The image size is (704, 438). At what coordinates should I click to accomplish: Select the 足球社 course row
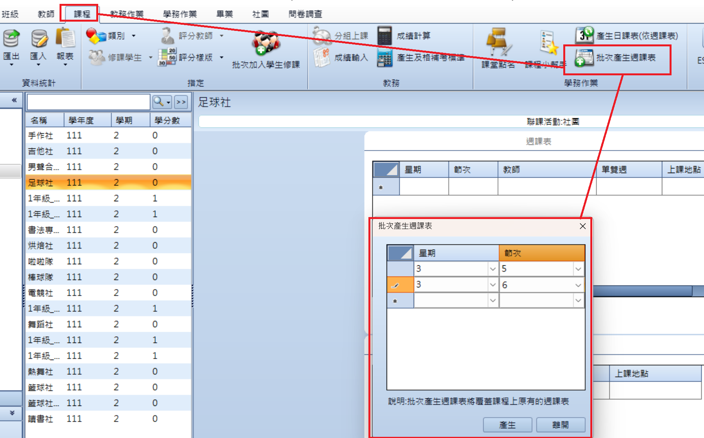(x=109, y=182)
